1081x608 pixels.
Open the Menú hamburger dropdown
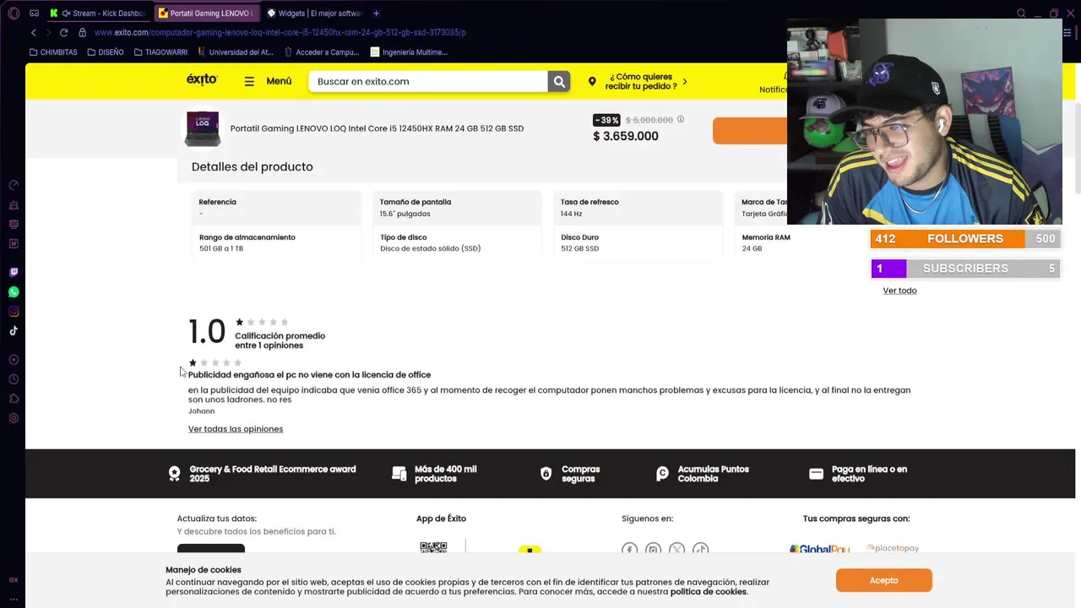pyautogui.click(x=268, y=81)
